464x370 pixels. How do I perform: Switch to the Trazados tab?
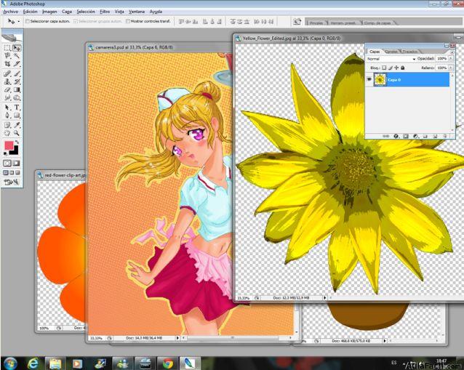(410, 52)
